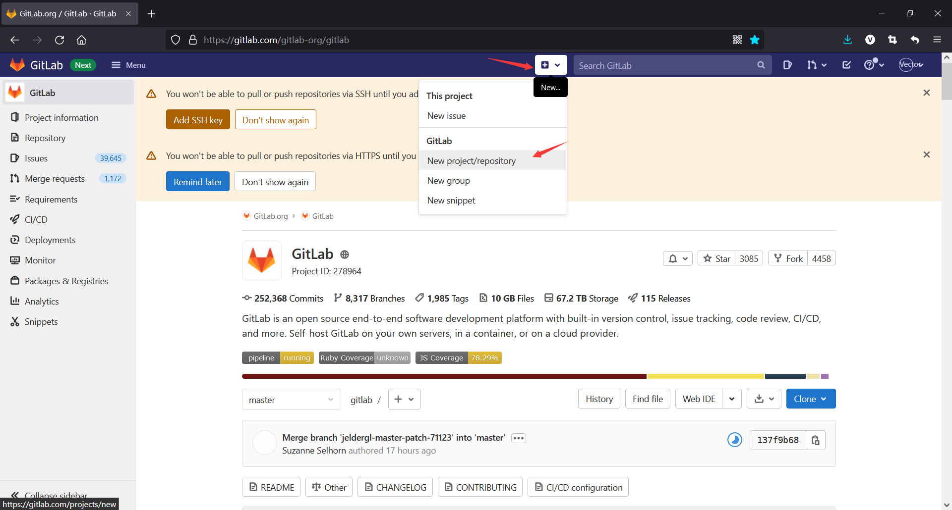Open a new browser tab

pyautogui.click(x=152, y=14)
